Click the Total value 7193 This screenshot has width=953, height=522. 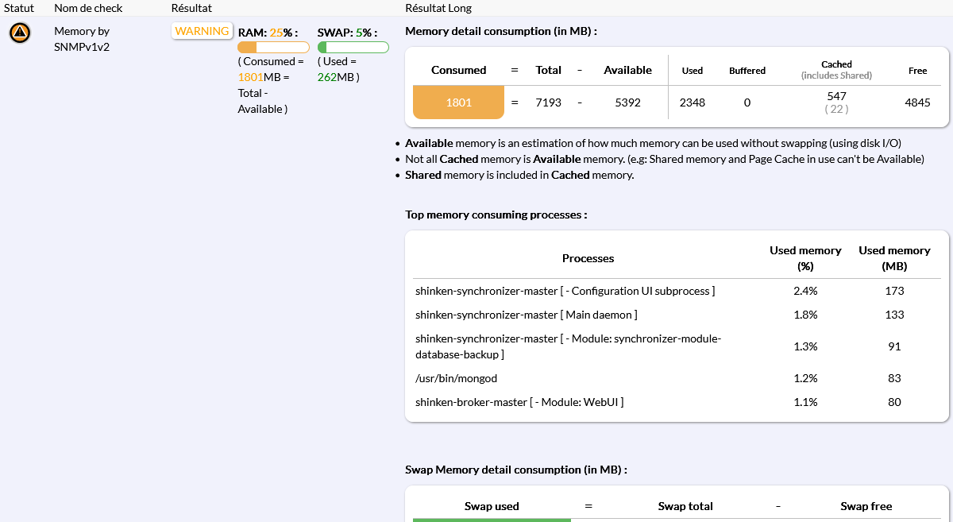tap(548, 102)
